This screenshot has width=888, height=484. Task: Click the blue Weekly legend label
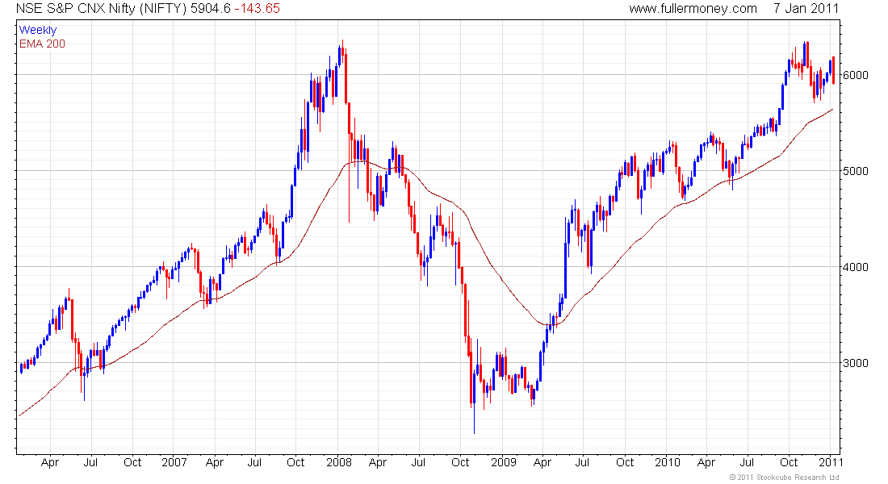tap(38, 30)
